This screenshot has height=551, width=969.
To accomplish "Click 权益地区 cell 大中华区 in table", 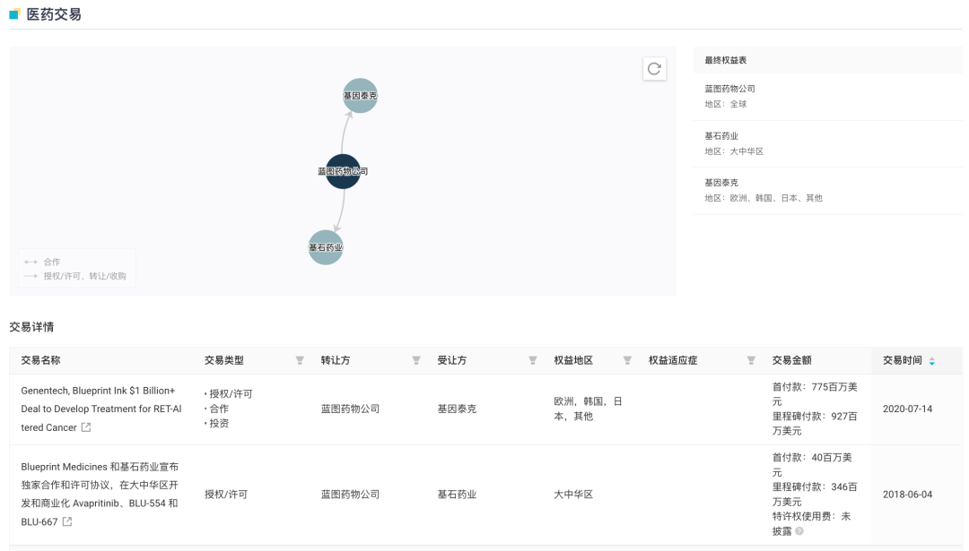I will point(573,495).
